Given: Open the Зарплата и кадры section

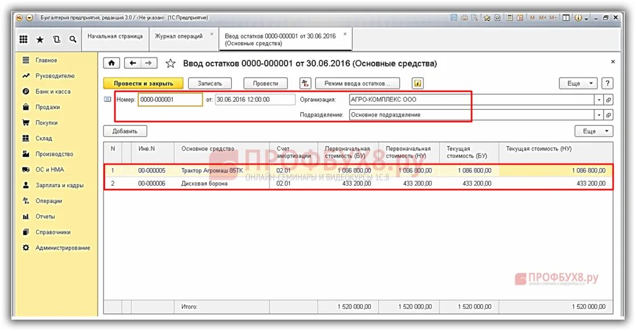Looking at the screenshot, I should pyautogui.click(x=59, y=186).
